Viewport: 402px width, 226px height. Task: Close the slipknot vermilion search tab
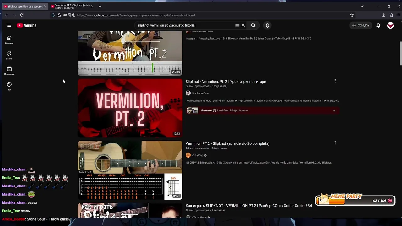(45, 6)
